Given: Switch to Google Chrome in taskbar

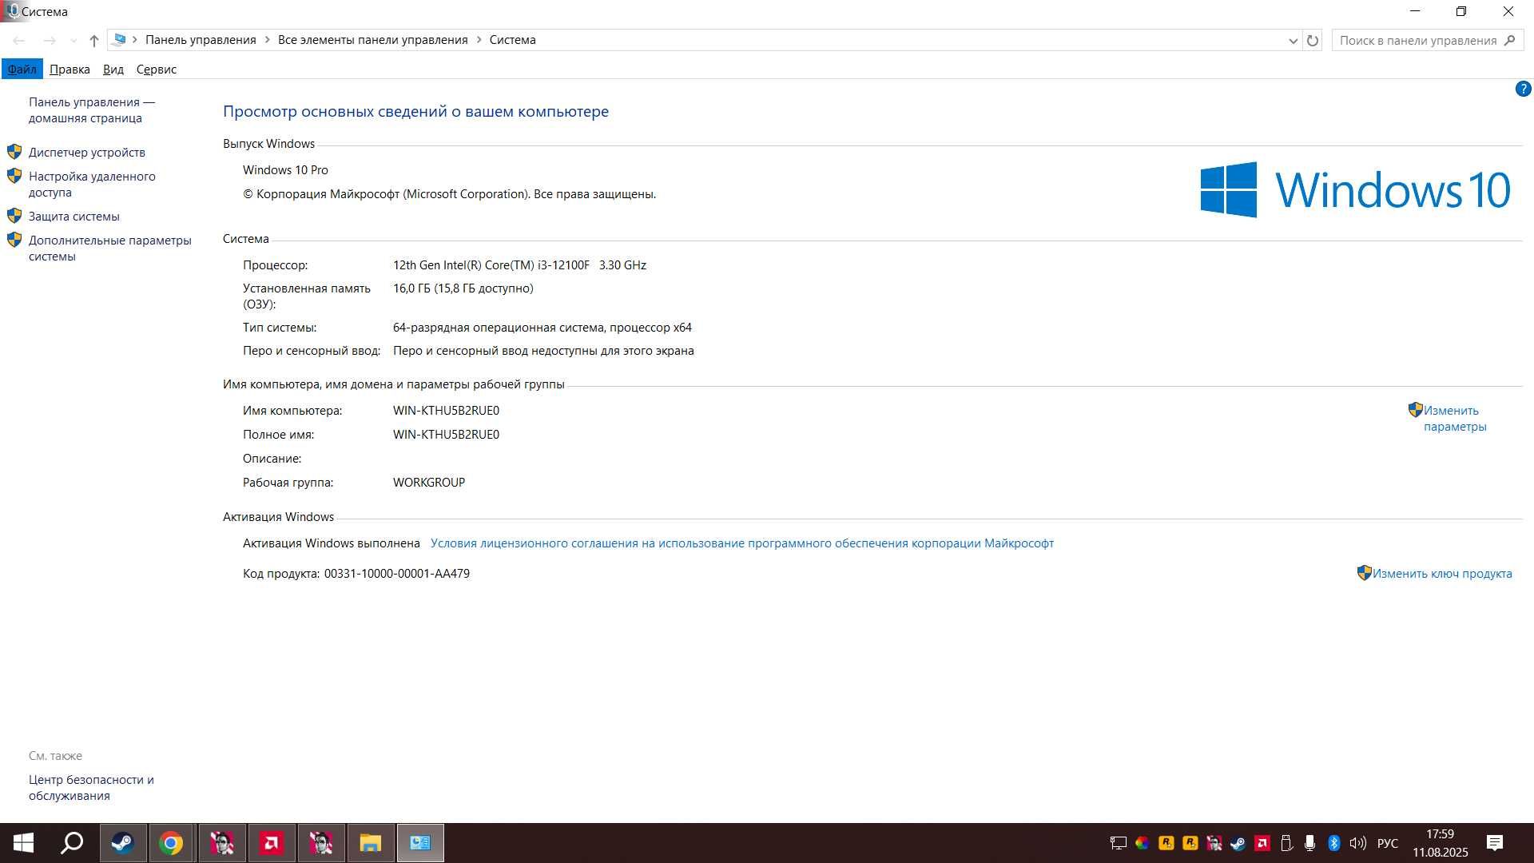Looking at the screenshot, I should click(171, 843).
